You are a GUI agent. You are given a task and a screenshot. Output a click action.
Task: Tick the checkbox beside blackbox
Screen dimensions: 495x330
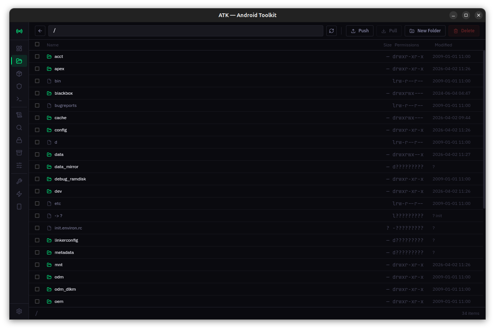pos(37,93)
